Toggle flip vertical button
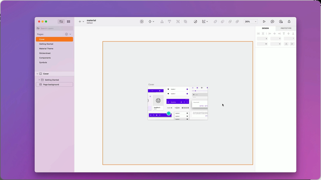 pos(292,44)
